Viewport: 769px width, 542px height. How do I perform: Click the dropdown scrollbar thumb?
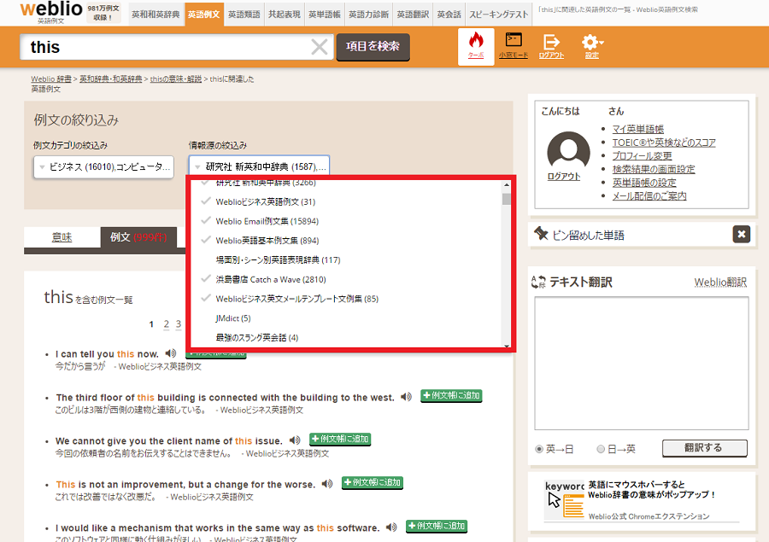[x=506, y=199]
